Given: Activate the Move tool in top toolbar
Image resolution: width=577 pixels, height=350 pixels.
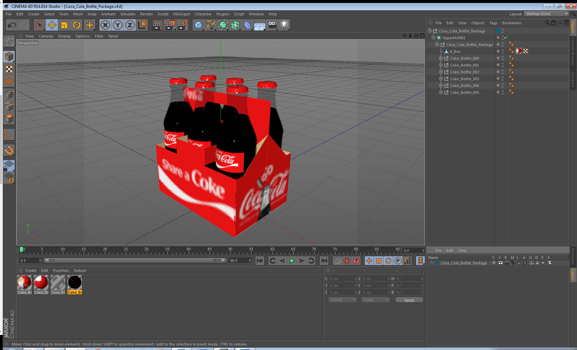Looking at the screenshot, I should pyautogui.click(x=52, y=25).
